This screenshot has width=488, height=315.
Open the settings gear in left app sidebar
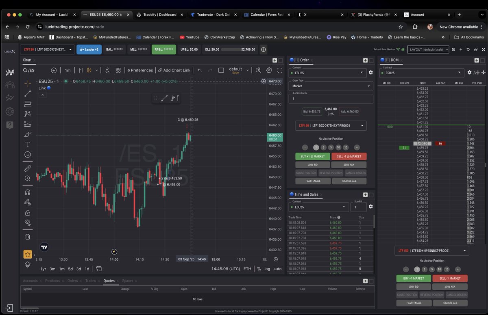(10, 111)
